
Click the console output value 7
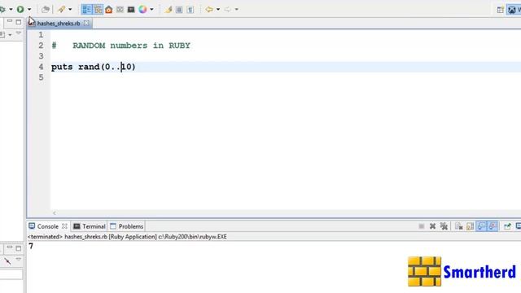31,246
